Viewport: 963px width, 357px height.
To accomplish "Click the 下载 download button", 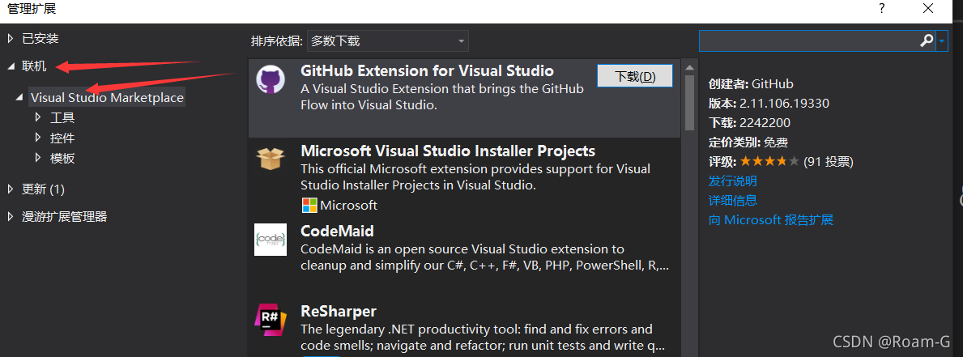I will 634,76.
